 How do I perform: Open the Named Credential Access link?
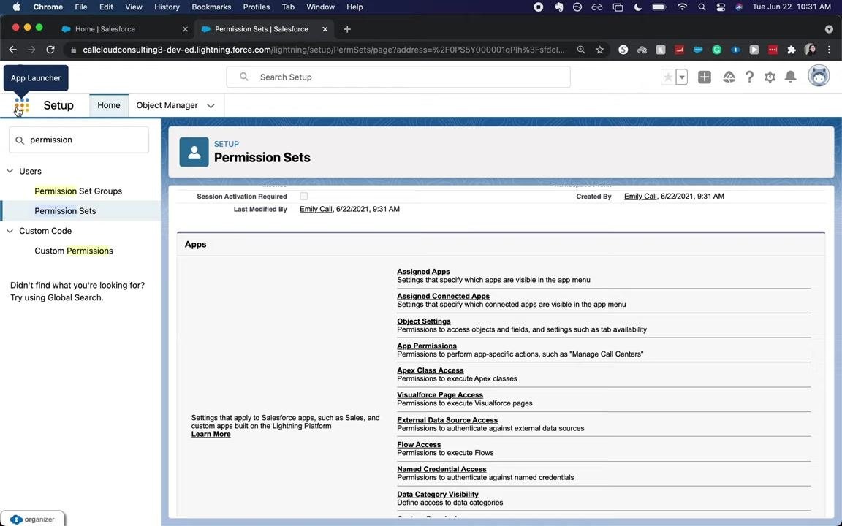[441, 469]
